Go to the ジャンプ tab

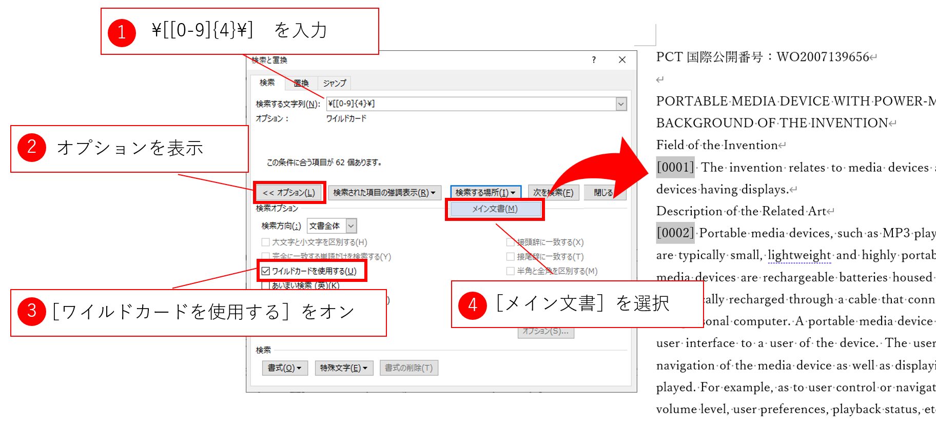click(x=335, y=83)
